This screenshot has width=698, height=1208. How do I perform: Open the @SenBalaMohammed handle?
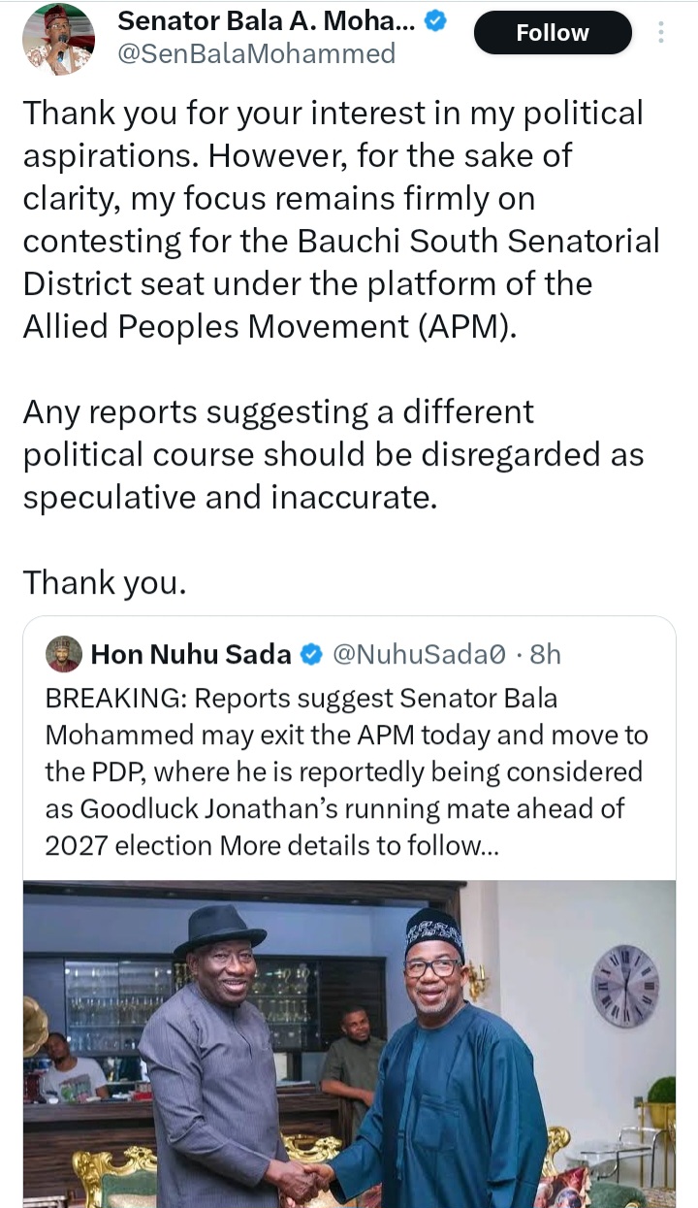(256, 54)
